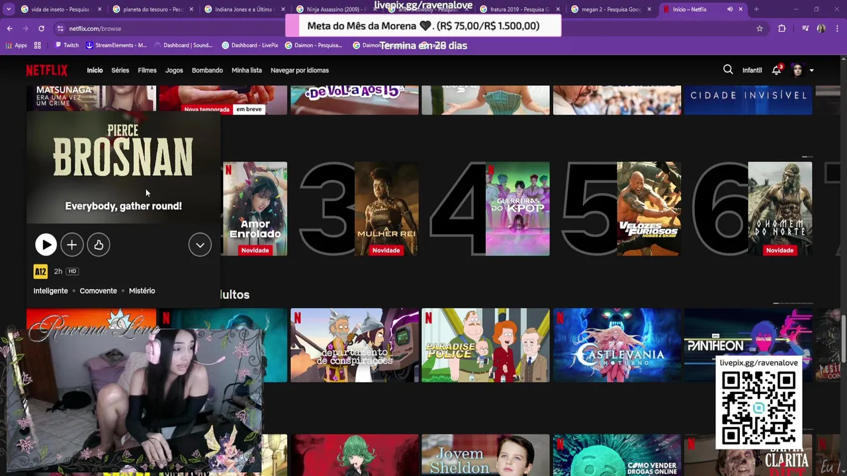Click the Mistério genre tag

click(x=142, y=291)
